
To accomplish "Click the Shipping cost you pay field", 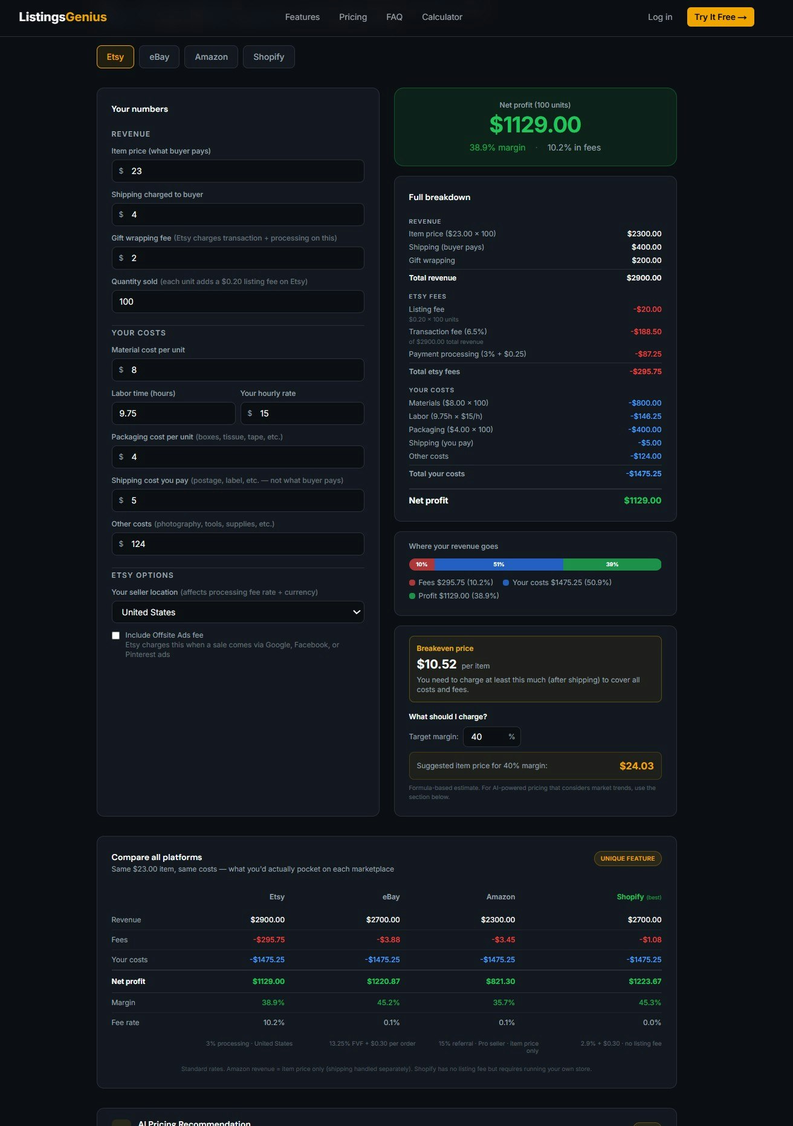I will click(238, 500).
